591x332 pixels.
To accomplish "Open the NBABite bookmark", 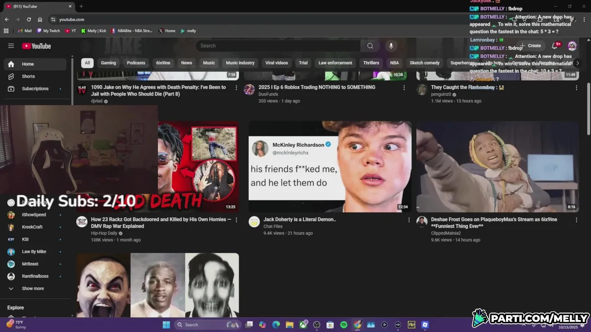I will pyautogui.click(x=132, y=31).
